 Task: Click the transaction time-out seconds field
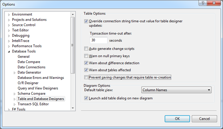[98, 41]
